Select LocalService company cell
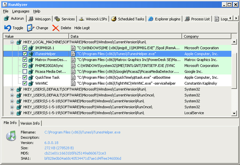 [194, 113]
